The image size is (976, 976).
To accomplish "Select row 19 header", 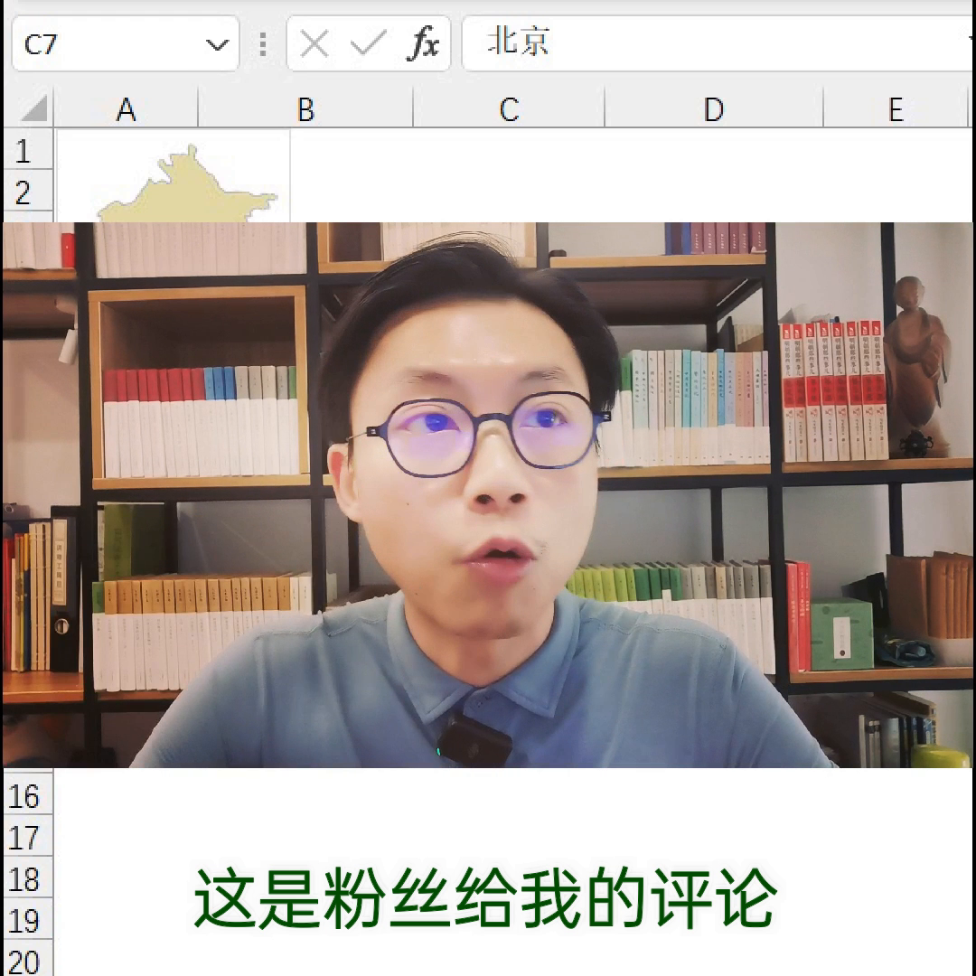I will tap(29, 919).
